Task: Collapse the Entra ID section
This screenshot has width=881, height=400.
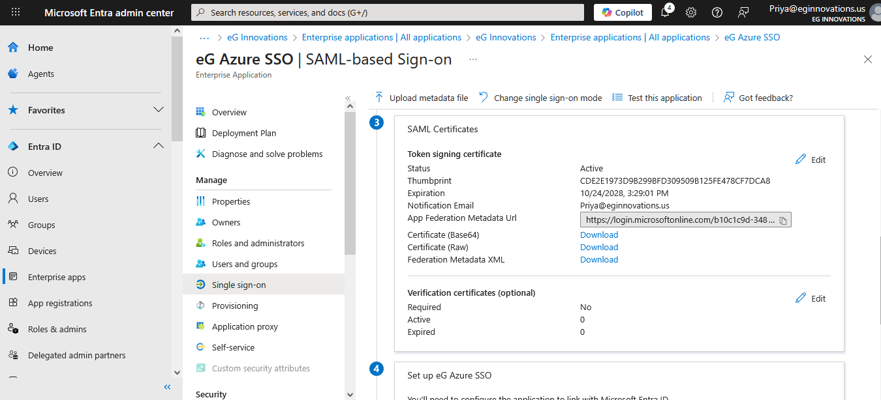Action: [x=158, y=146]
